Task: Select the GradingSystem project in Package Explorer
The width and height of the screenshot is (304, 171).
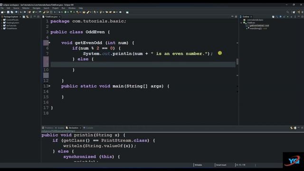Action: point(12,23)
